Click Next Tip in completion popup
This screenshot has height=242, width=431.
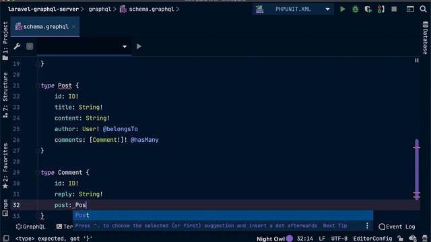point(335,226)
